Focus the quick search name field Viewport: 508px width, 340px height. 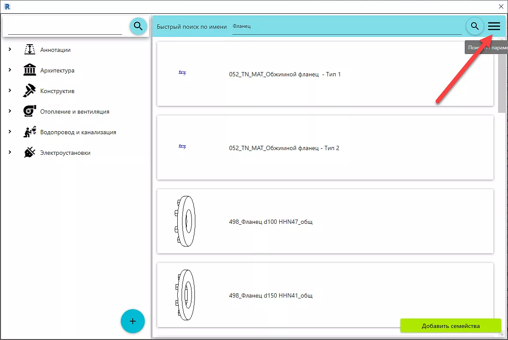(x=346, y=27)
